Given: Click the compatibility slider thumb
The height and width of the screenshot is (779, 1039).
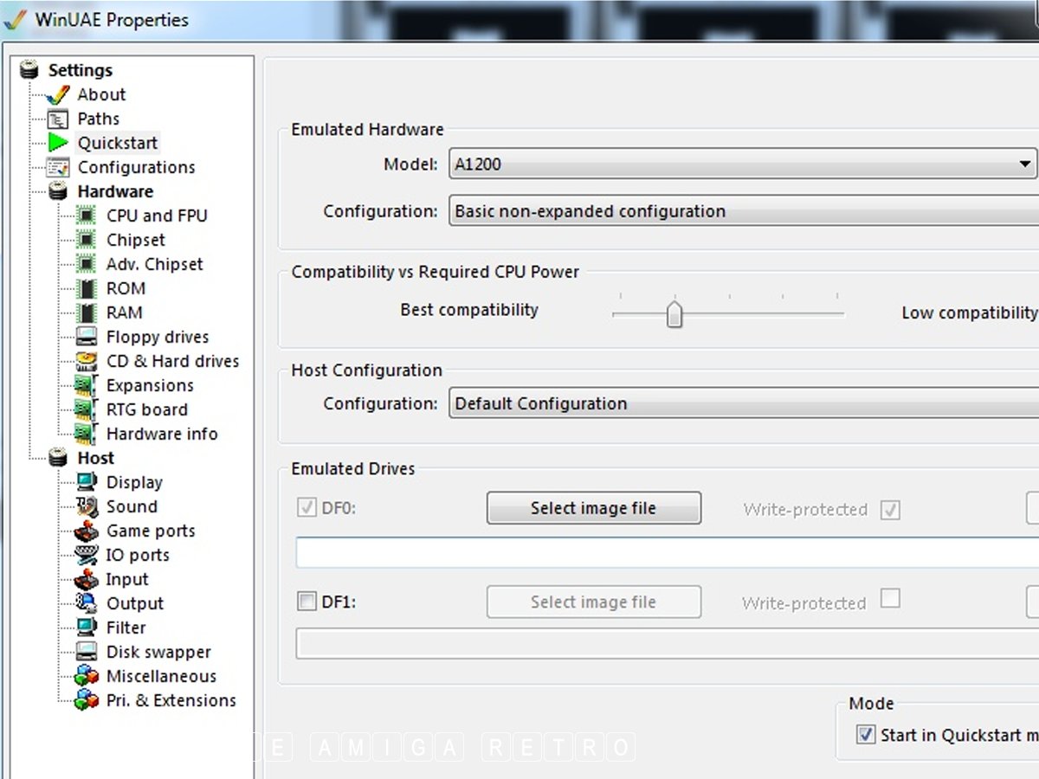Looking at the screenshot, I should [674, 313].
